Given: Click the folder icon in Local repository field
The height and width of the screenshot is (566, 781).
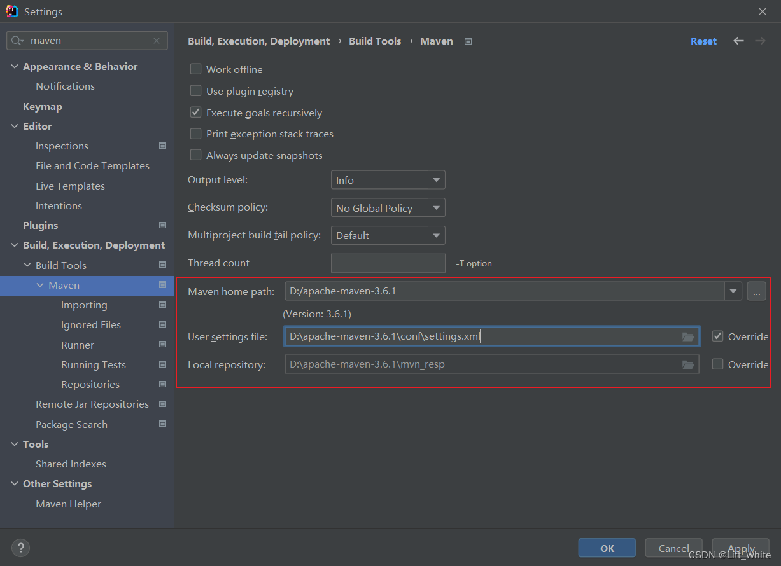Looking at the screenshot, I should click(x=688, y=364).
